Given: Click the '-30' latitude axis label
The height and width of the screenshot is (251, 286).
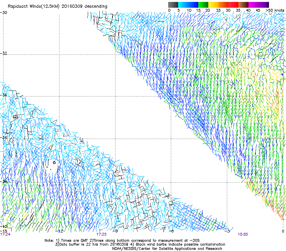Looking at the screenshot, I should tap(3, 13).
